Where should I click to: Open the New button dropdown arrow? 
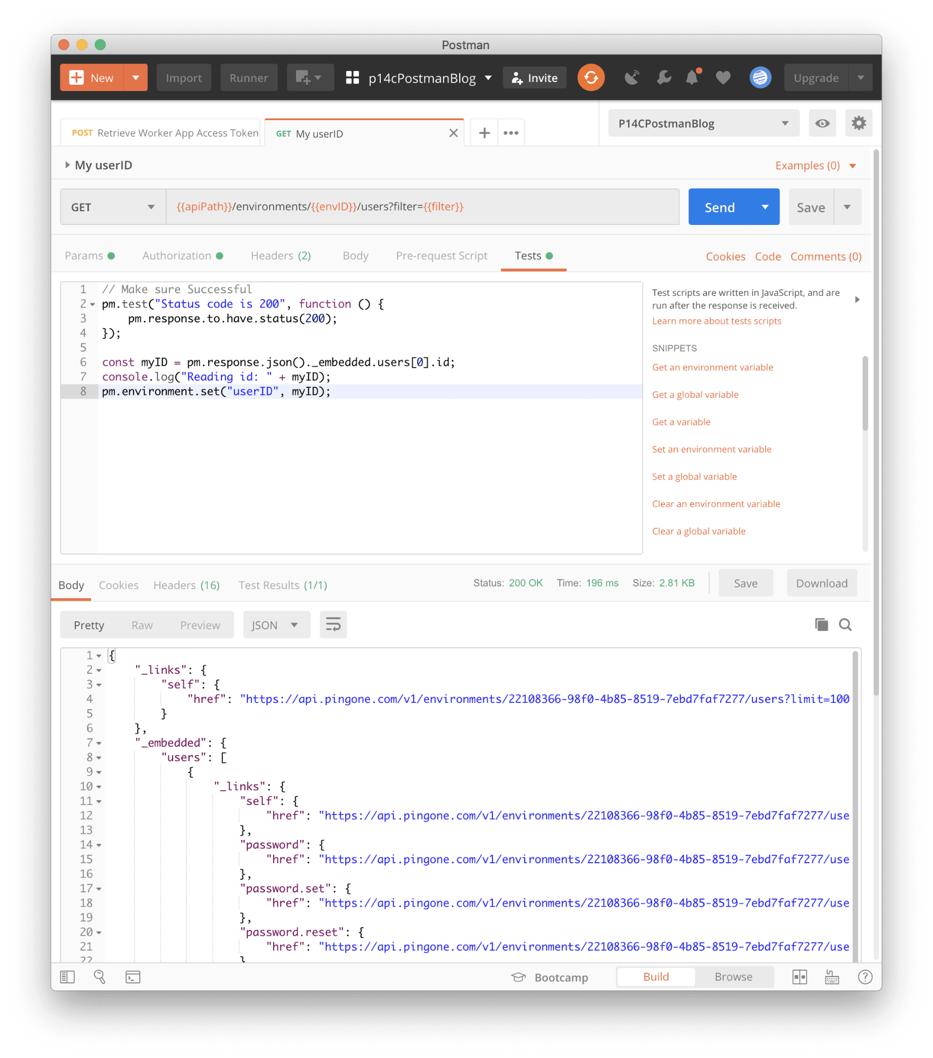click(136, 78)
